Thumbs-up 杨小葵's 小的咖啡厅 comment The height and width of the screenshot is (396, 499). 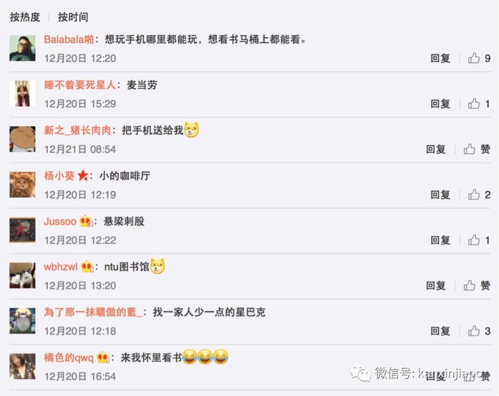click(474, 194)
